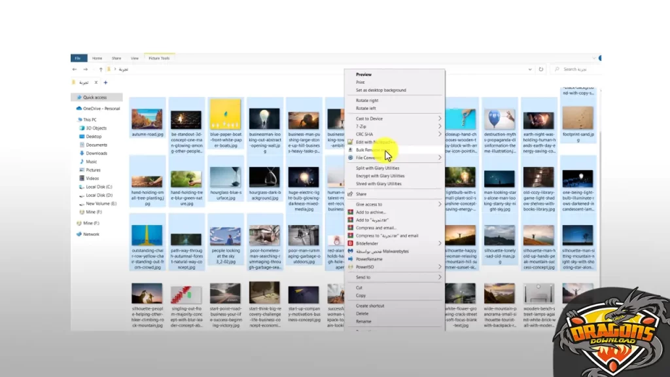Expand the Send to submenu arrow

click(x=440, y=278)
